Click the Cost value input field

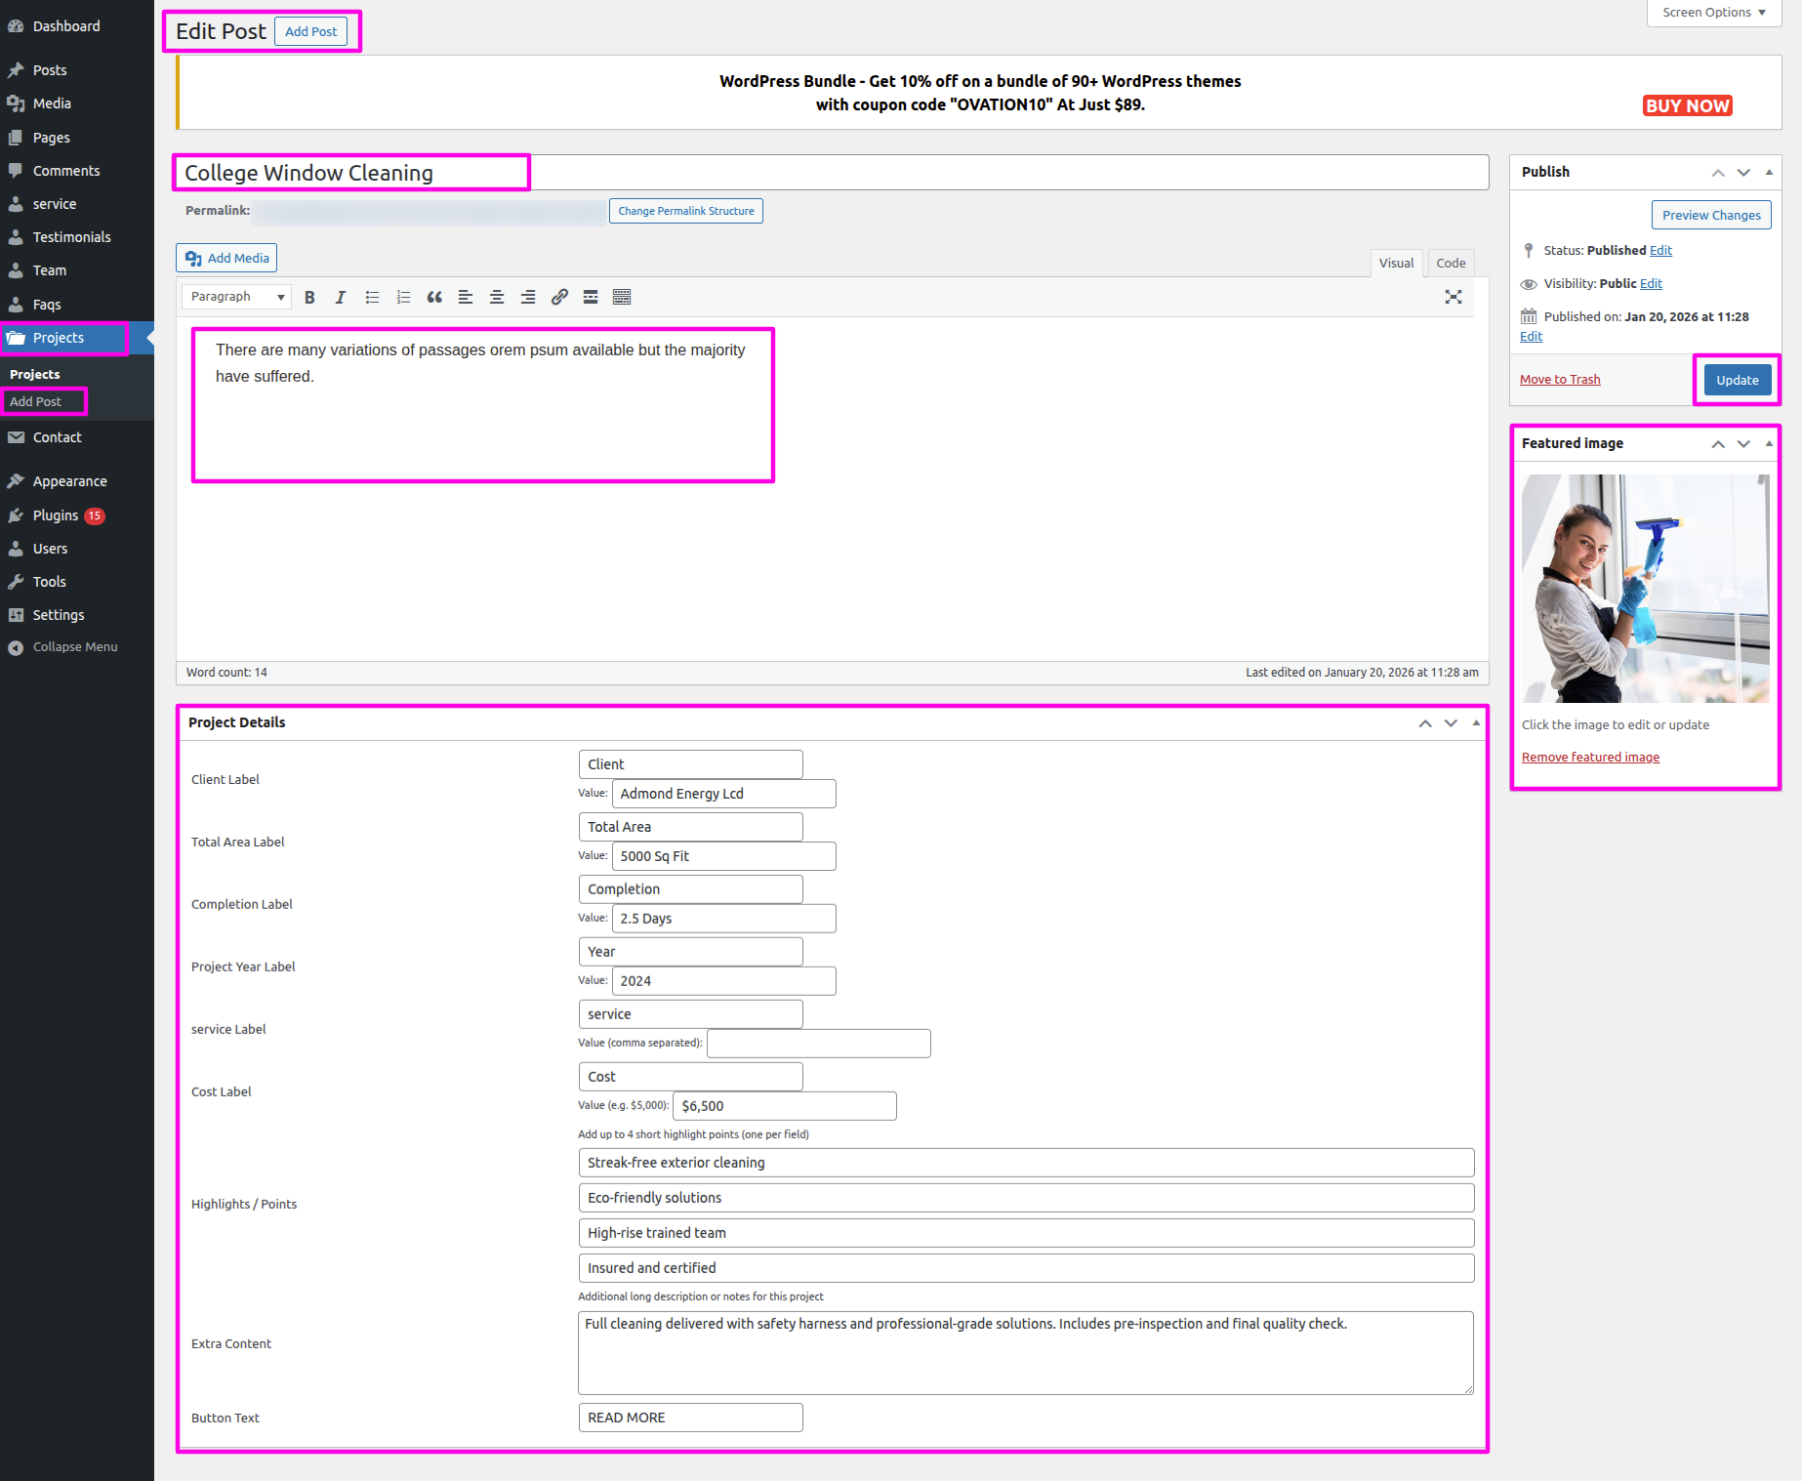(784, 1106)
